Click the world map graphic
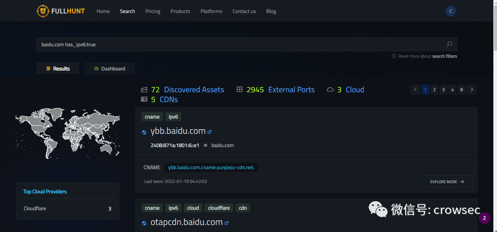 67,133
